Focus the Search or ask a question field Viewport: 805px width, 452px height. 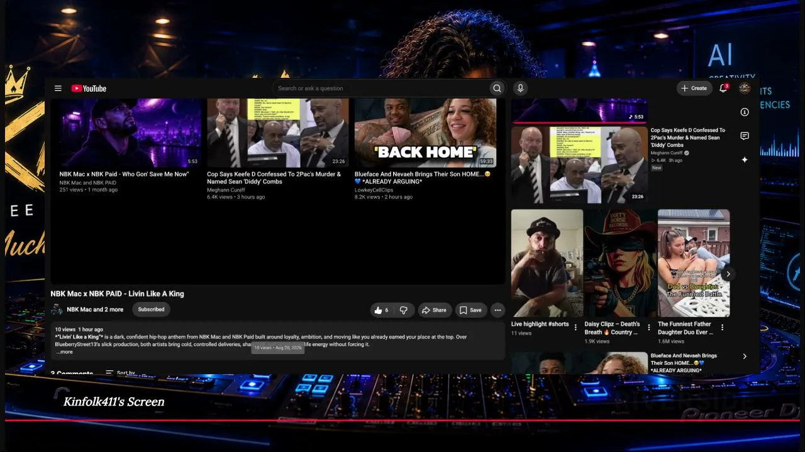380,89
